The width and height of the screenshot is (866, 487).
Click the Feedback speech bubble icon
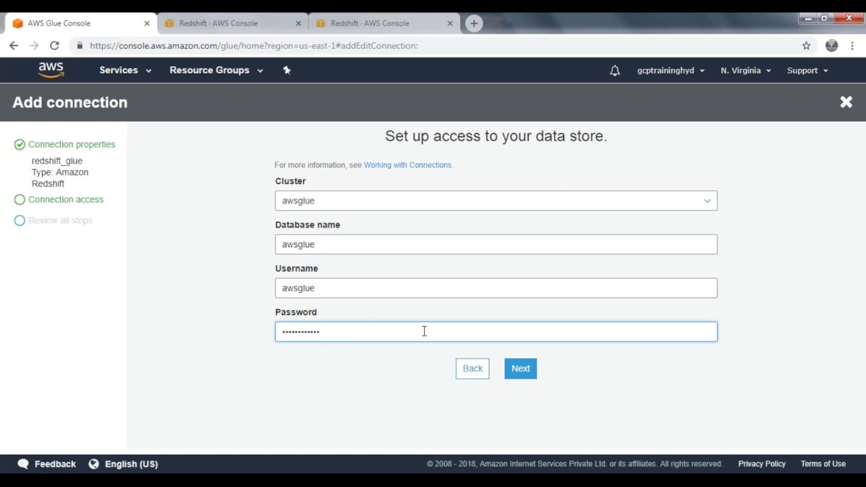pos(23,464)
